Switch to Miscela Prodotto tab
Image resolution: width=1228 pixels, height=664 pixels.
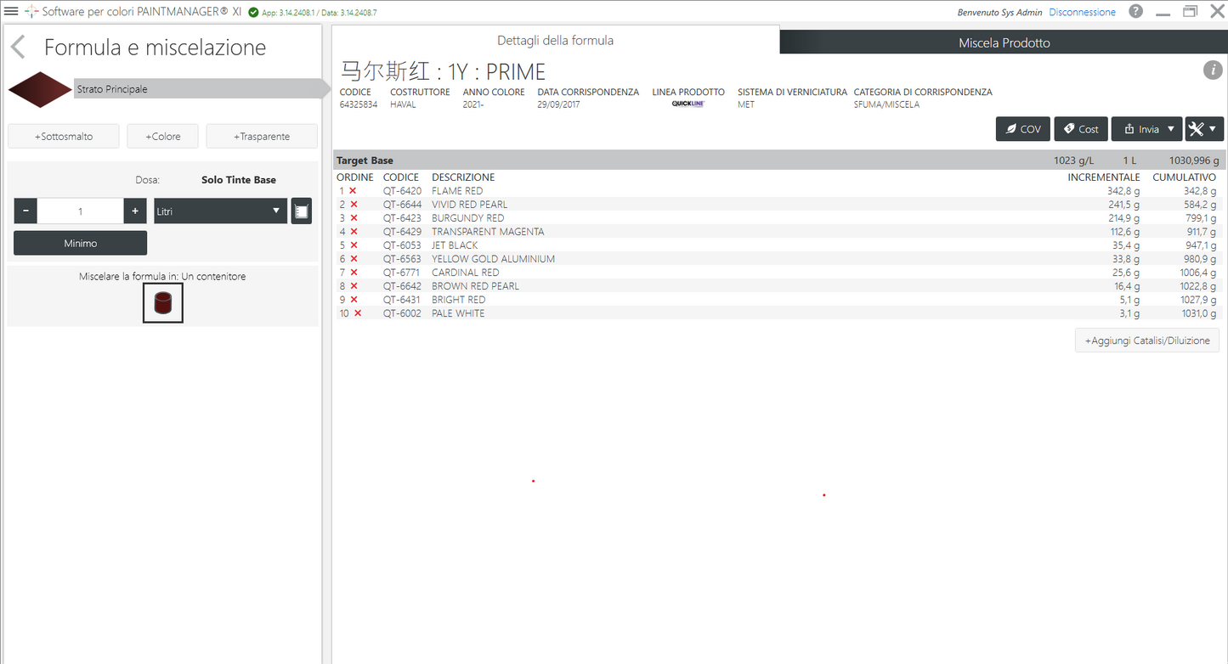pos(1004,42)
